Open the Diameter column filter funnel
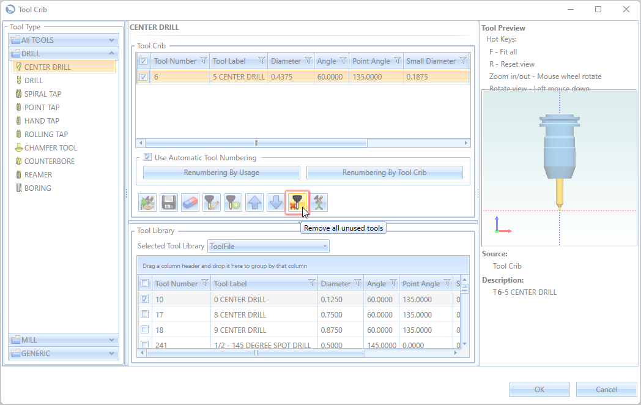The height and width of the screenshot is (405, 641). (x=307, y=61)
